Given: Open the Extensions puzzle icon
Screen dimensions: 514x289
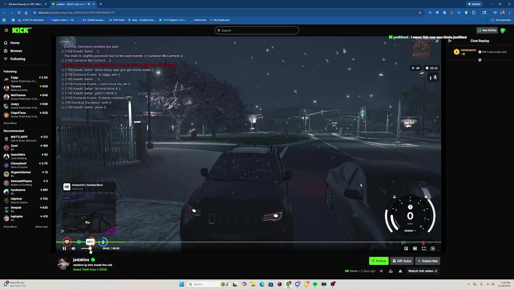Looking at the screenshot, I should 473,12.
